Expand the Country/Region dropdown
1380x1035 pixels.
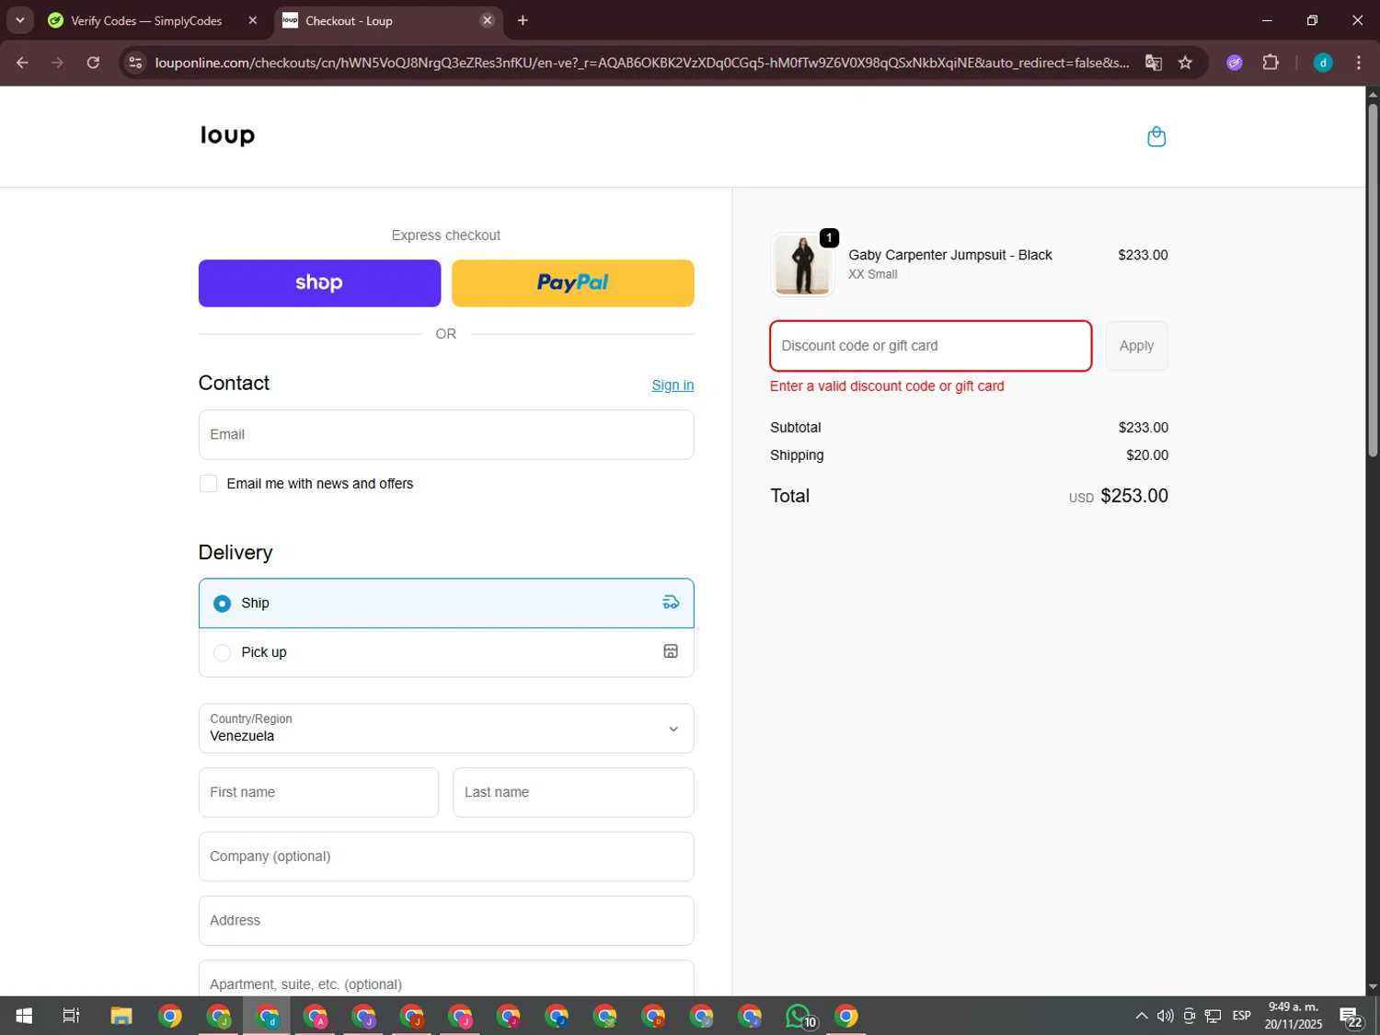[x=446, y=729]
